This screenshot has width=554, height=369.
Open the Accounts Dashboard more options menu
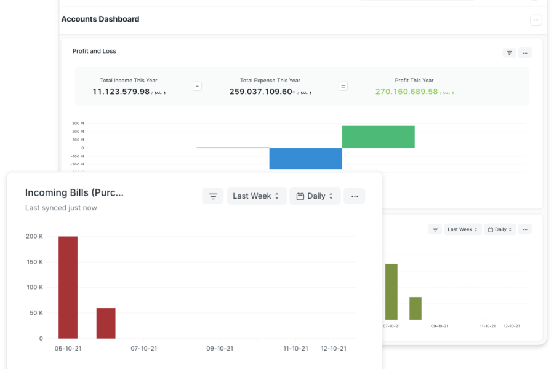pyautogui.click(x=536, y=20)
